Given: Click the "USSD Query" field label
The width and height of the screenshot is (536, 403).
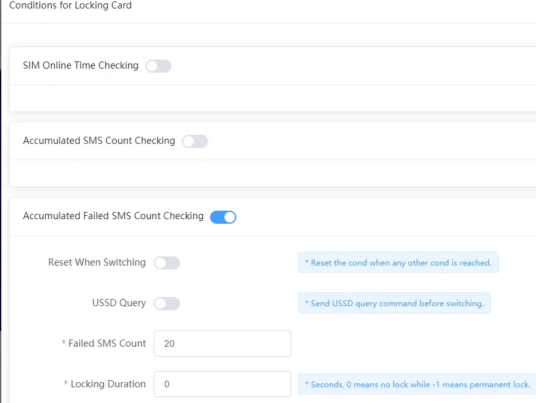Looking at the screenshot, I should (x=119, y=304).
